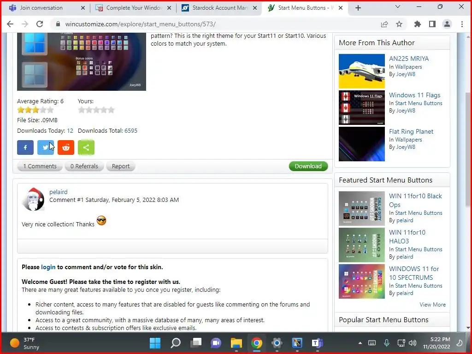Open taskbar Search
The image size is (472, 354).
click(x=176, y=343)
